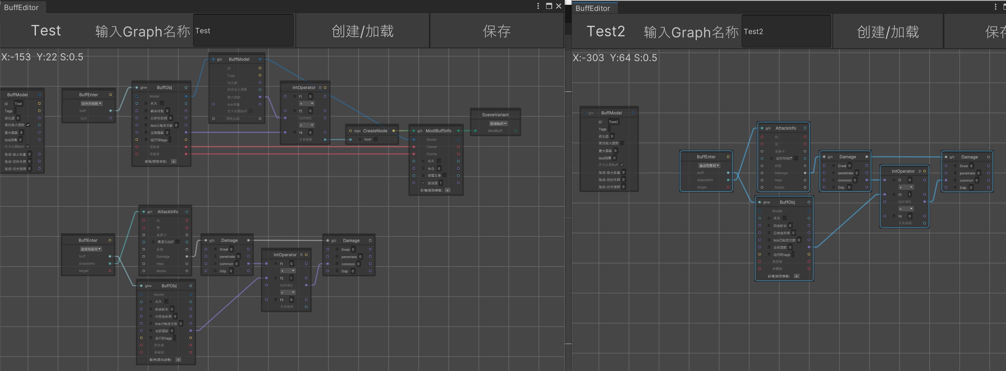Click the Test2 graph name input field

(x=786, y=31)
